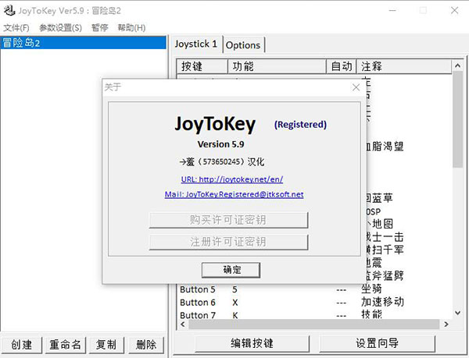
Task: Click the 创建 button
Action: pyautogui.click(x=22, y=344)
